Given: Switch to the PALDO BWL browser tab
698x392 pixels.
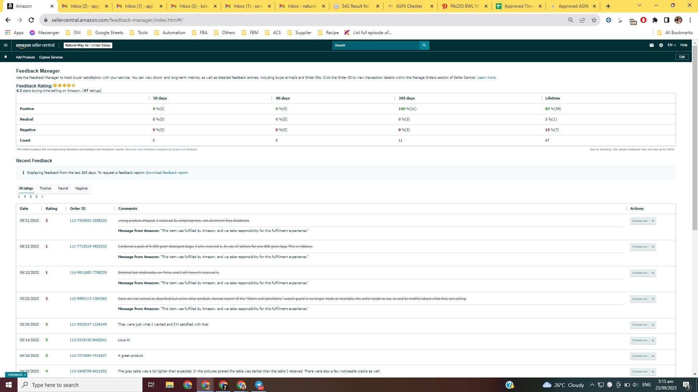Looking at the screenshot, I should coord(464,6).
